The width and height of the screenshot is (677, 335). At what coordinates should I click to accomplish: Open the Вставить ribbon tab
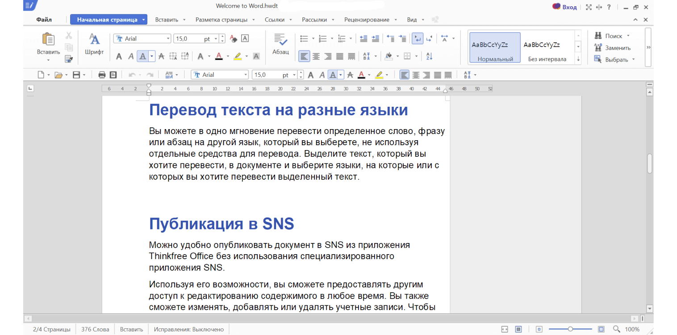coord(167,20)
